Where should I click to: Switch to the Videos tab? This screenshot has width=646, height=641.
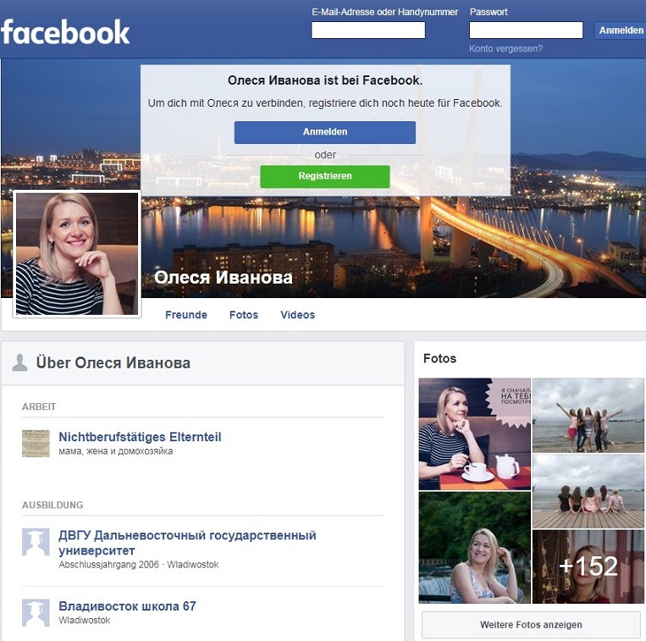(297, 315)
